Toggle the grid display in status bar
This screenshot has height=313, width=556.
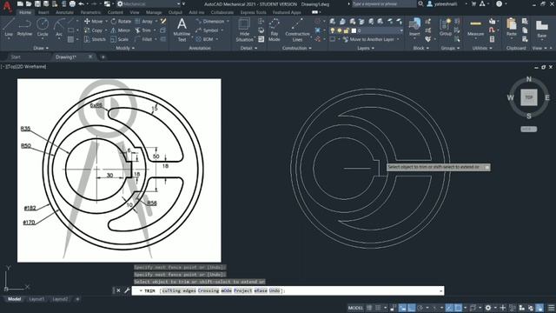click(369, 308)
